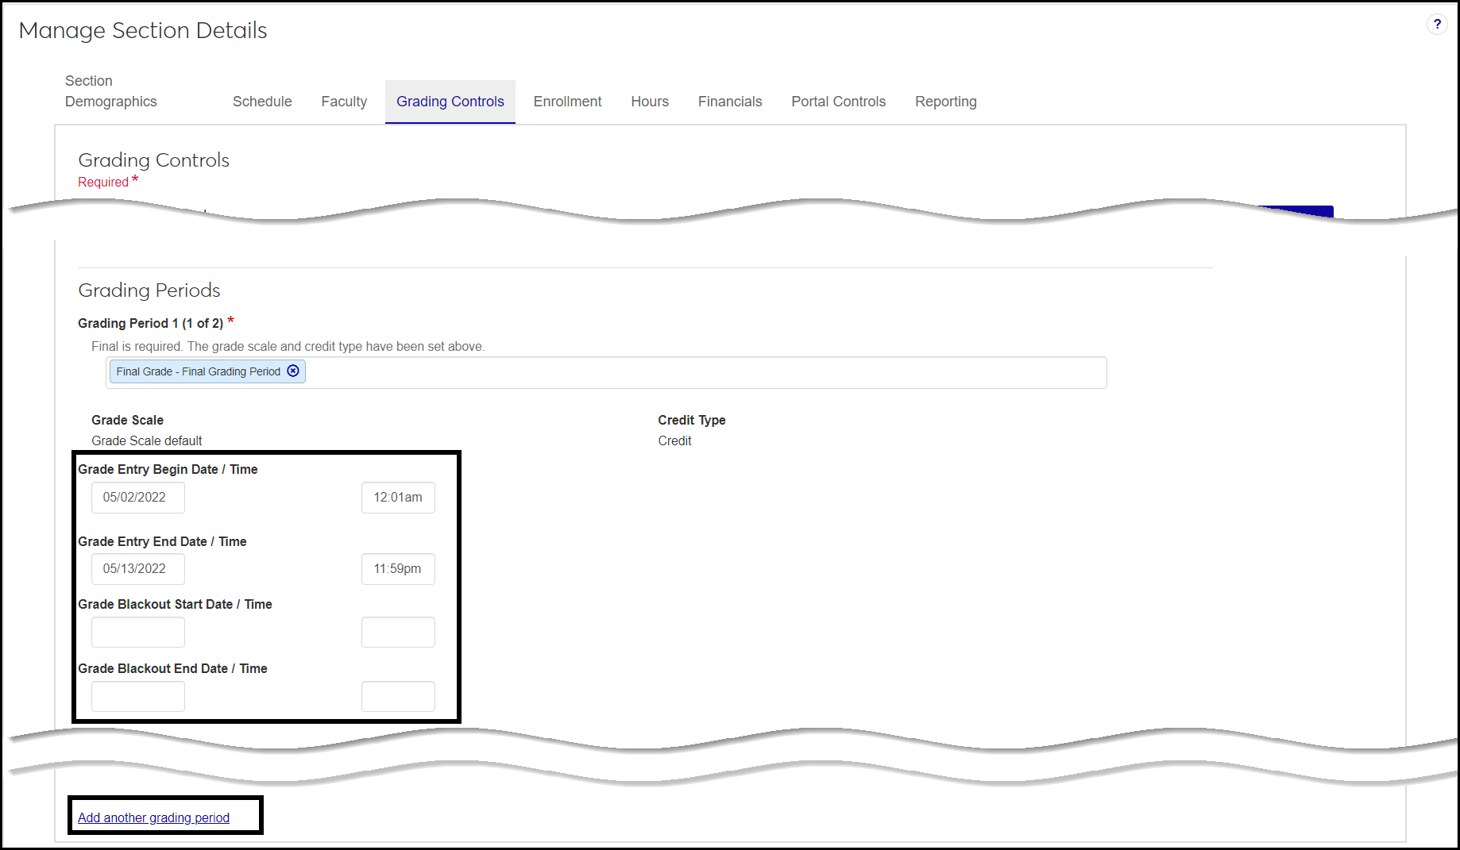1460x850 pixels.
Task: Go to the Enrollment tab
Action: 567,102
